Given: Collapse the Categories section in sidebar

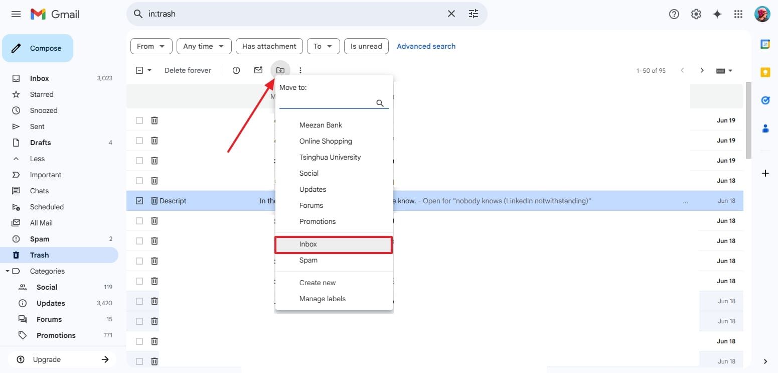Looking at the screenshot, I should [8, 271].
